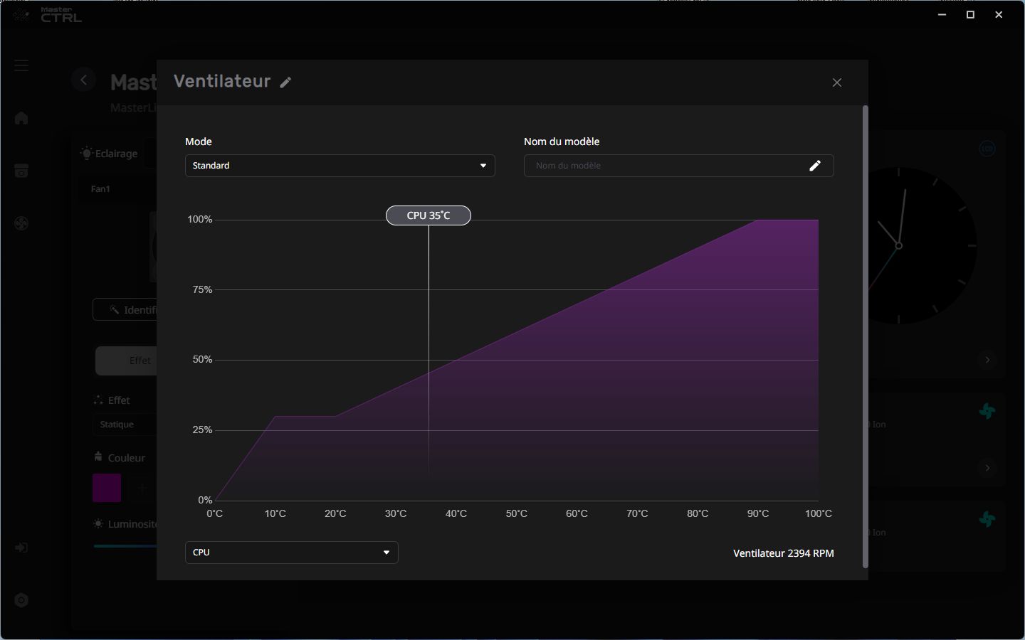Minimize the MasterCTRL window
This screenshot has width=1025, height=640.
[942, 15]
